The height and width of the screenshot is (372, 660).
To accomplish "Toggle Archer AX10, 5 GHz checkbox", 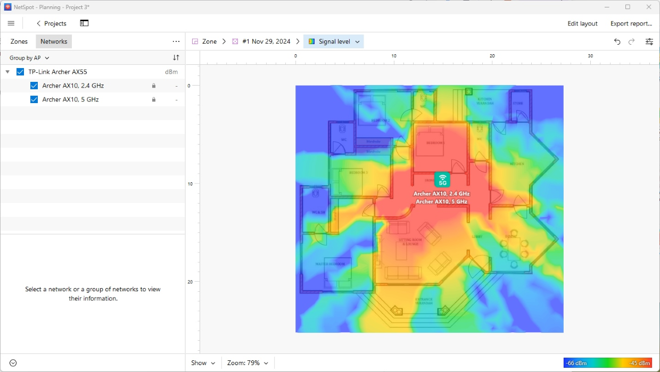I will 34,99.
